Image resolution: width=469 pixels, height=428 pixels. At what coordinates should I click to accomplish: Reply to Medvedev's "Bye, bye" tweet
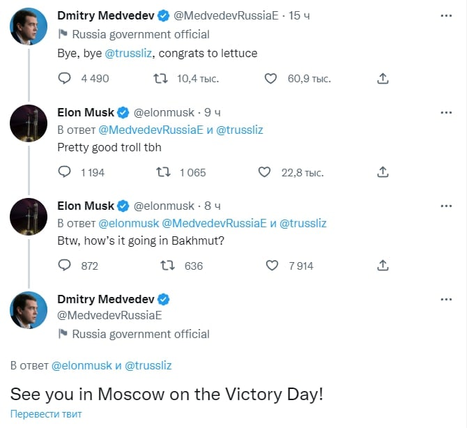[x=64, y=79]
